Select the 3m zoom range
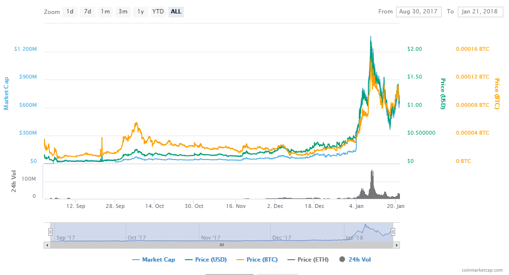The image size is (509, 275). pyautogui.click(x=122, y=11)
